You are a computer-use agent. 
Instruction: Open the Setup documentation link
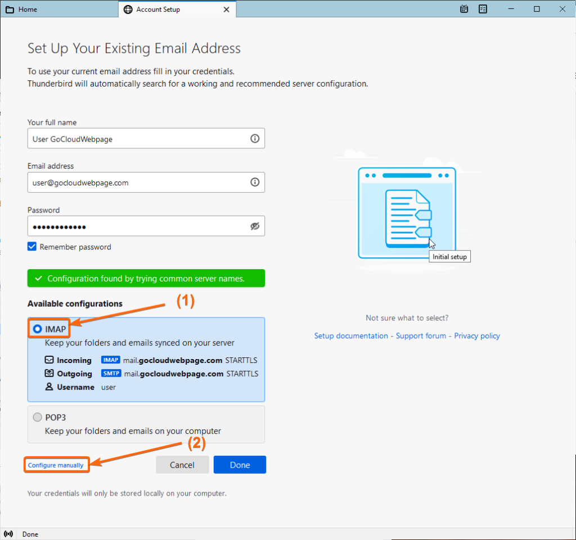pos(351,335)
